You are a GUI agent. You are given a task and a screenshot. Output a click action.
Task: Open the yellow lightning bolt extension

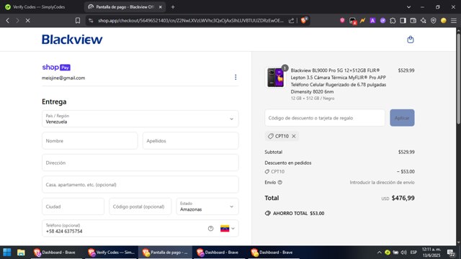[x=362, y=21]
